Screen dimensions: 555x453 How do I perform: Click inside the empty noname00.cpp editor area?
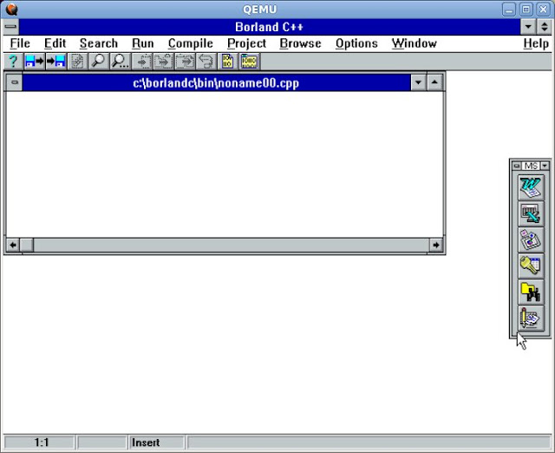pyautogui.click(x=225, y=164)
